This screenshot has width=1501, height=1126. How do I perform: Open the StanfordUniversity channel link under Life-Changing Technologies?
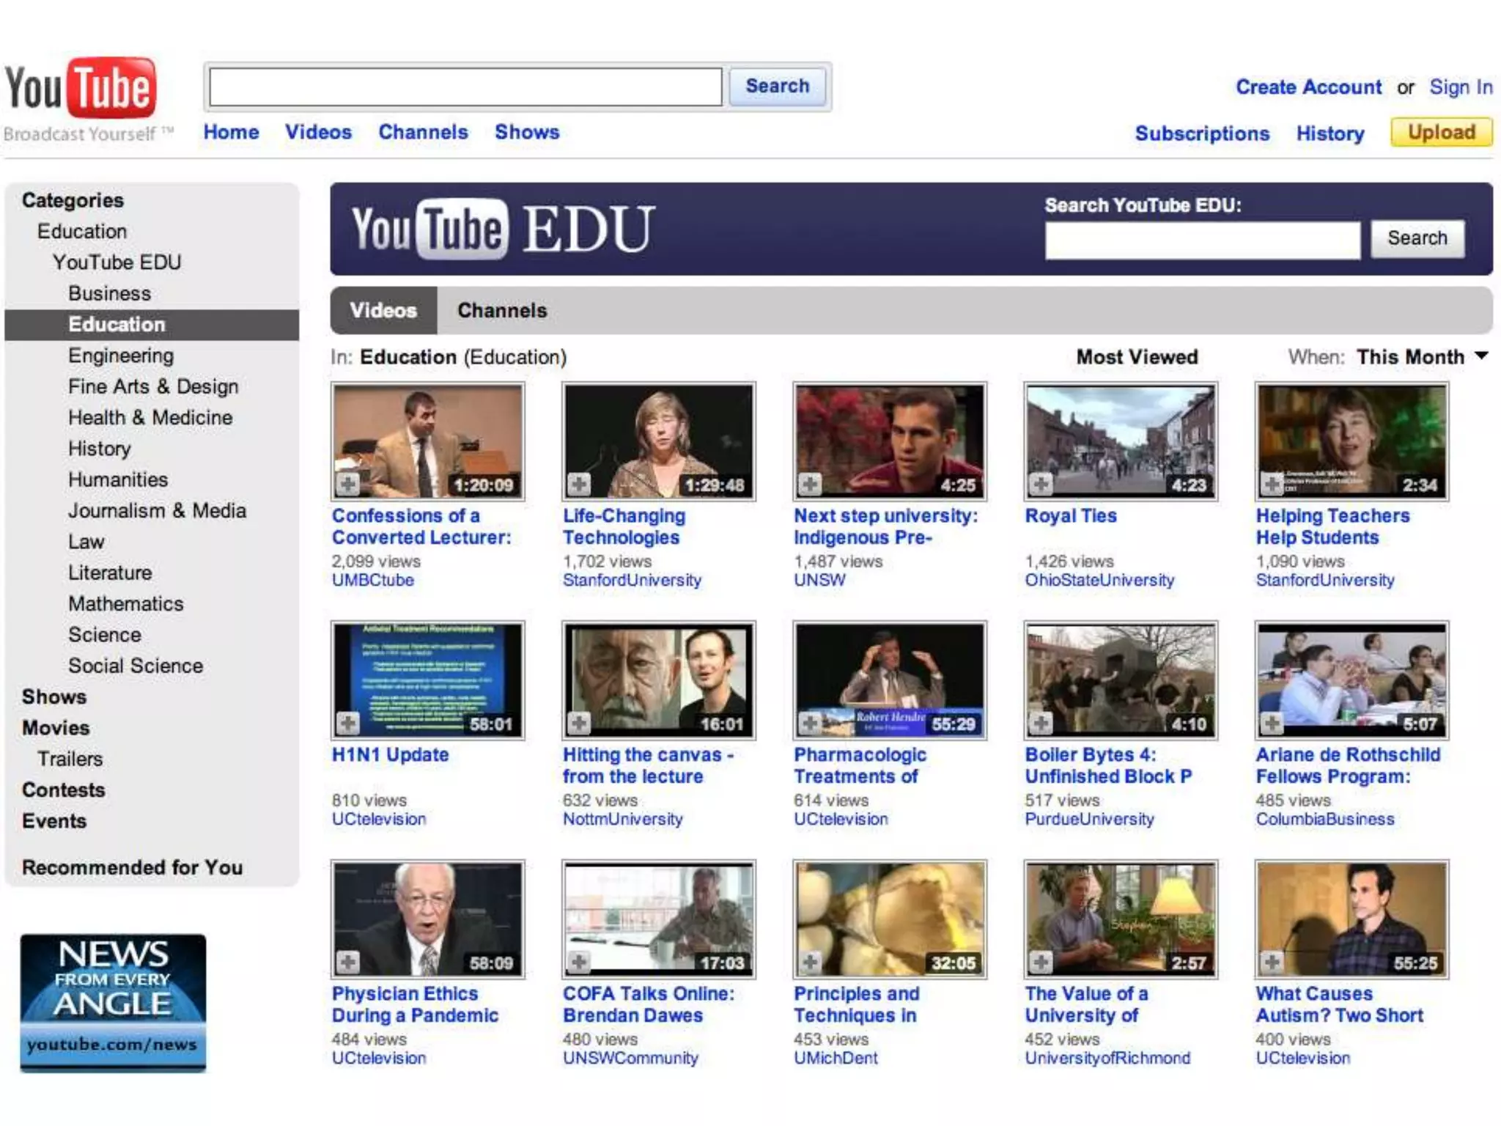tap(632, 581)
